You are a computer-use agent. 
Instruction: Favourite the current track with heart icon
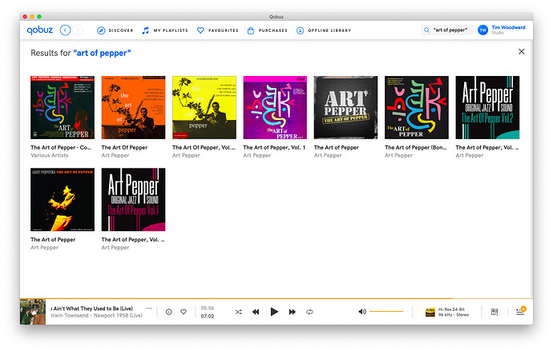tap(184, 312)
